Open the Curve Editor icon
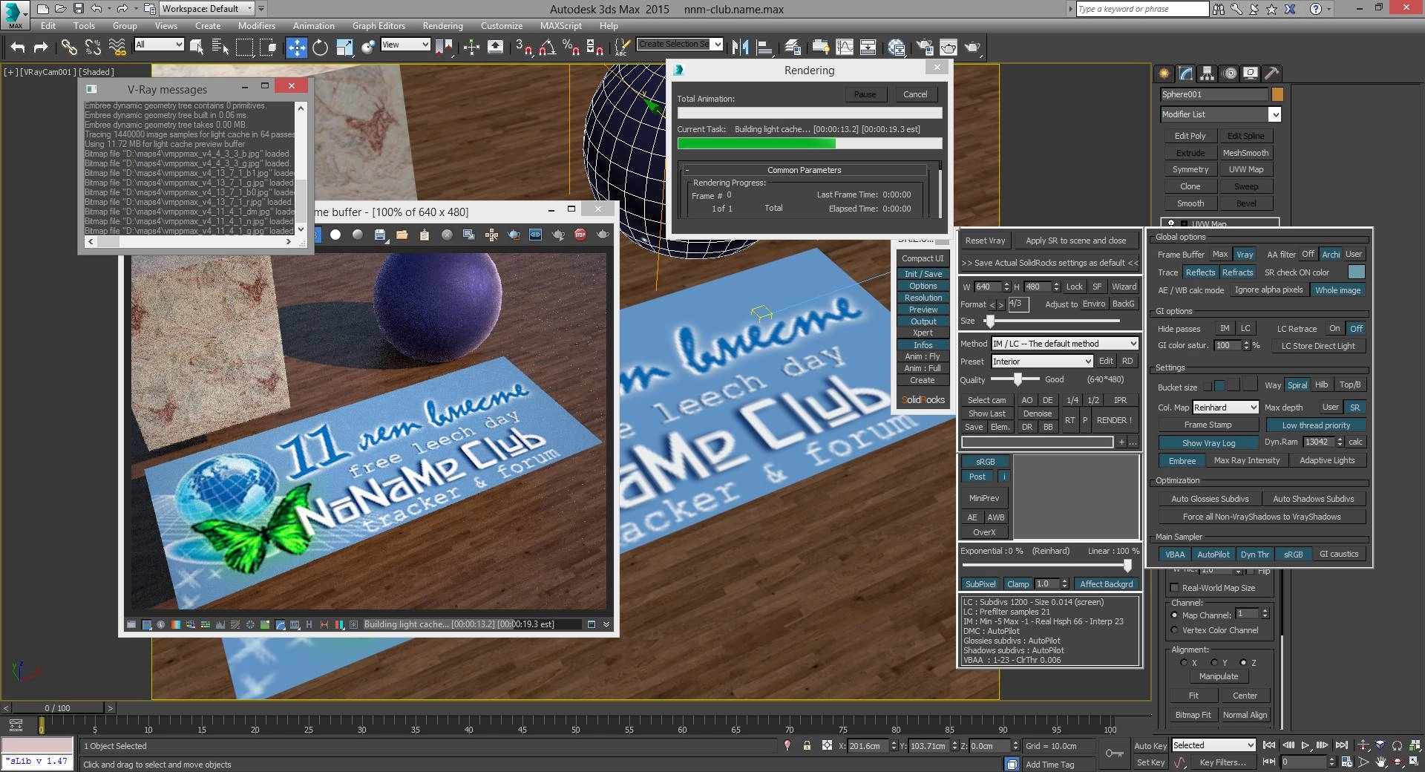Image resolution: width=1425 pixels, height=772 pixels. [845, 48]
